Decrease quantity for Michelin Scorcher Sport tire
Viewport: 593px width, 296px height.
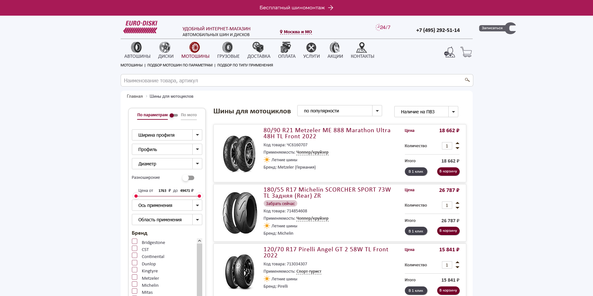pos(458,208)
